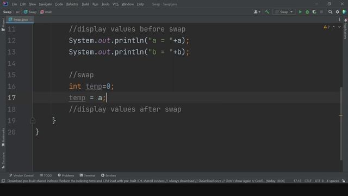Run with Coverage icon in toolbar

pos(314,12)
